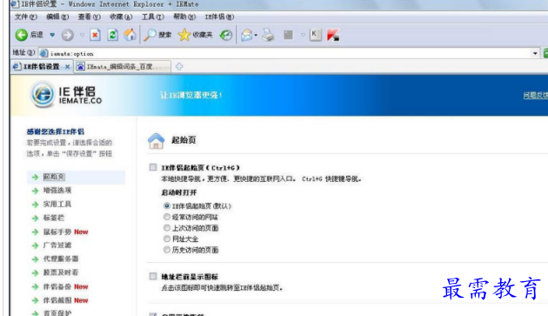The height and width of the screenshot is (316, 548).
Task: Open Search with the magnifier icon
Action: (150, 35)
